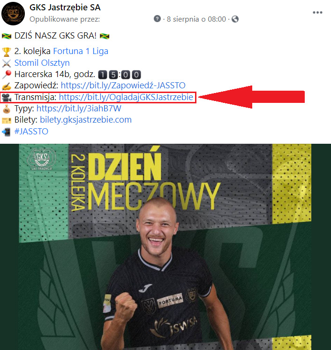This screenshot has width=331, height=350.
Task: Click the question mark publisher icon
Action: point(157,19)
